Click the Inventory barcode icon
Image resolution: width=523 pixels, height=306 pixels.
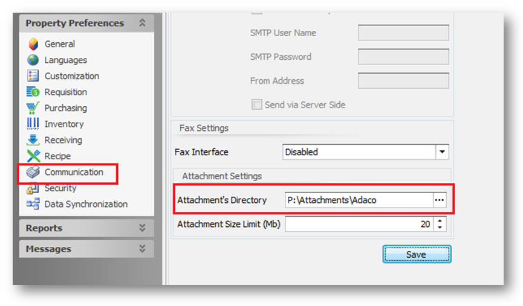coord(33,124)
